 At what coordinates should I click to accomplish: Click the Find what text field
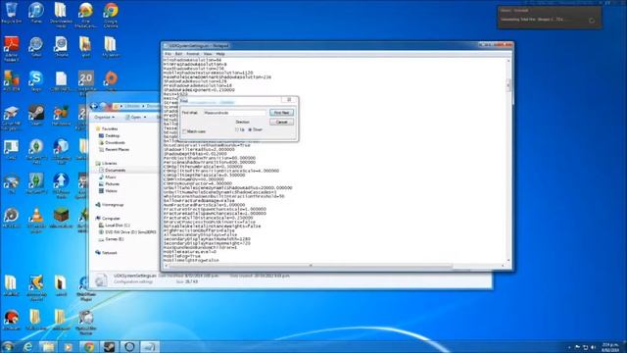[x=234, y=113]
